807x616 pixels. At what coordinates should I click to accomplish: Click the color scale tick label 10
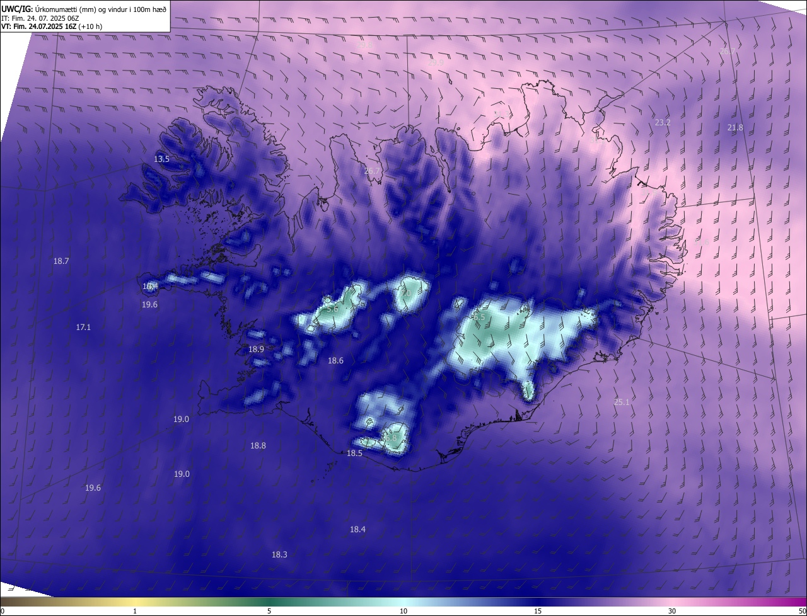(x=403, y=611)
